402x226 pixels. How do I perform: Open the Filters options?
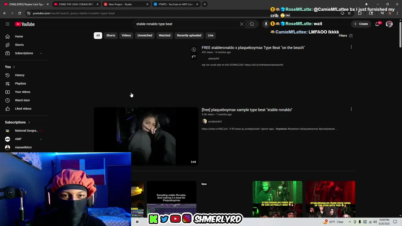(x=346, y=35)
